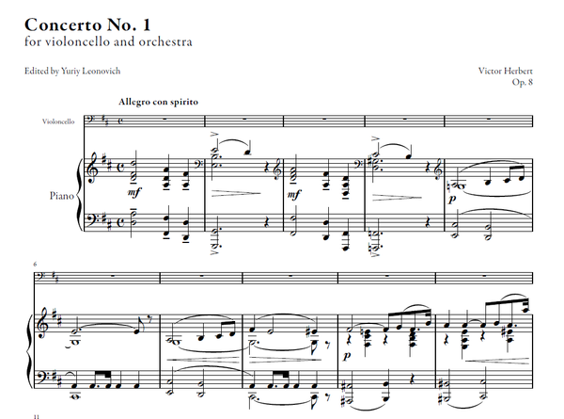The image size is (564, 419).
Task: Select the accent mark above measure two chord
Action: tap(215, 135)
